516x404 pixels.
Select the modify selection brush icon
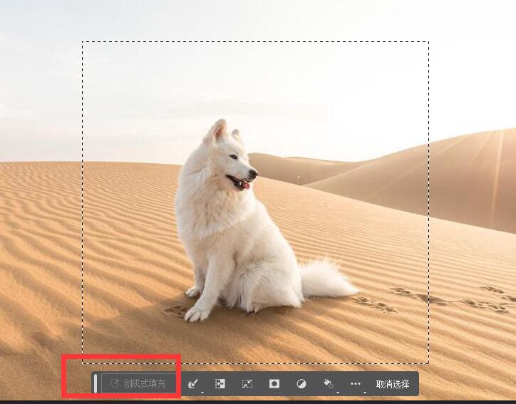pyautogui.click(x=193, y=383)
